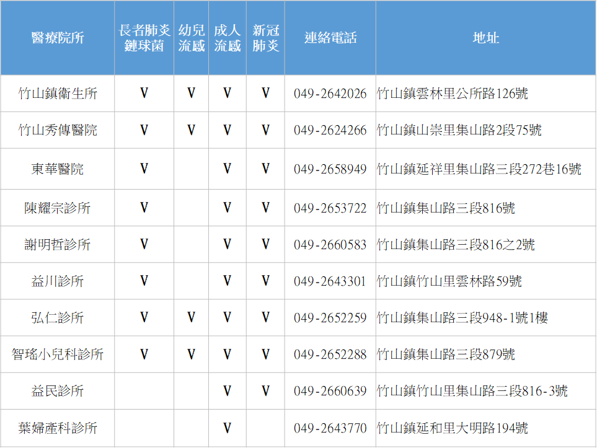
Task: Select the 竹山秀傳醫院 cell
Action: 58,130
